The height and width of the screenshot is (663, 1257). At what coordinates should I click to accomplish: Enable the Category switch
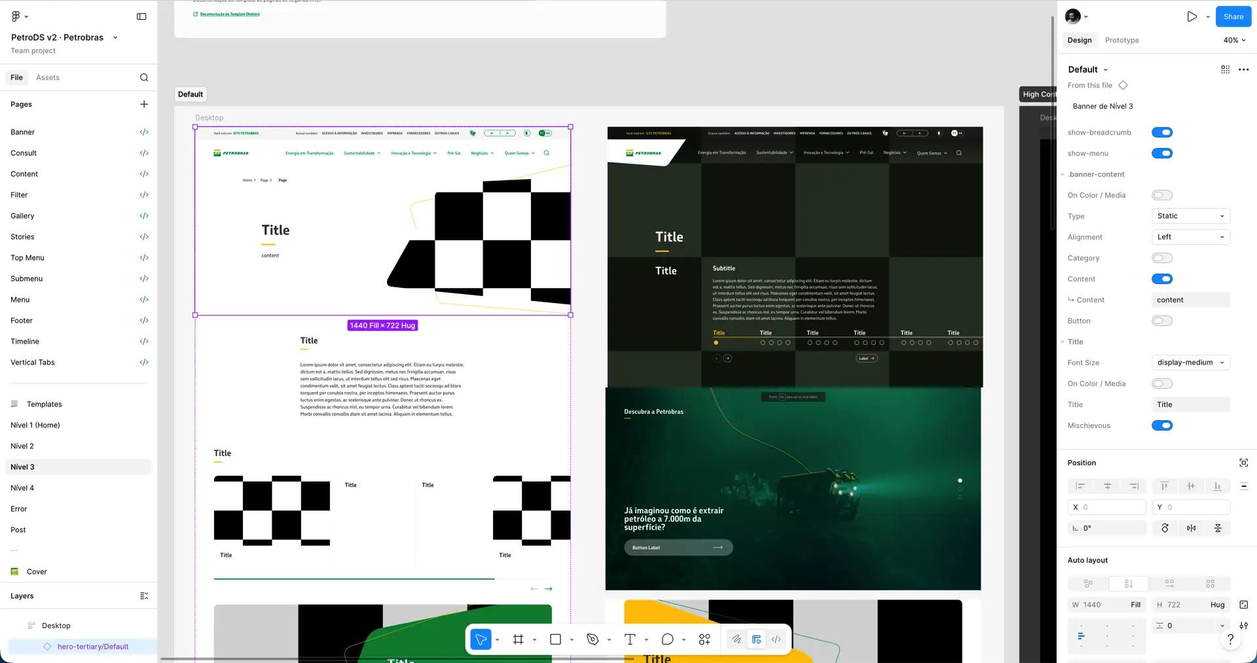point(1162,258)
